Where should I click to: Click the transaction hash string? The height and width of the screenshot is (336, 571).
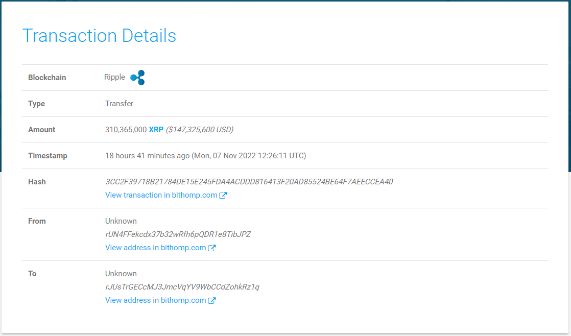coord(249,182)
